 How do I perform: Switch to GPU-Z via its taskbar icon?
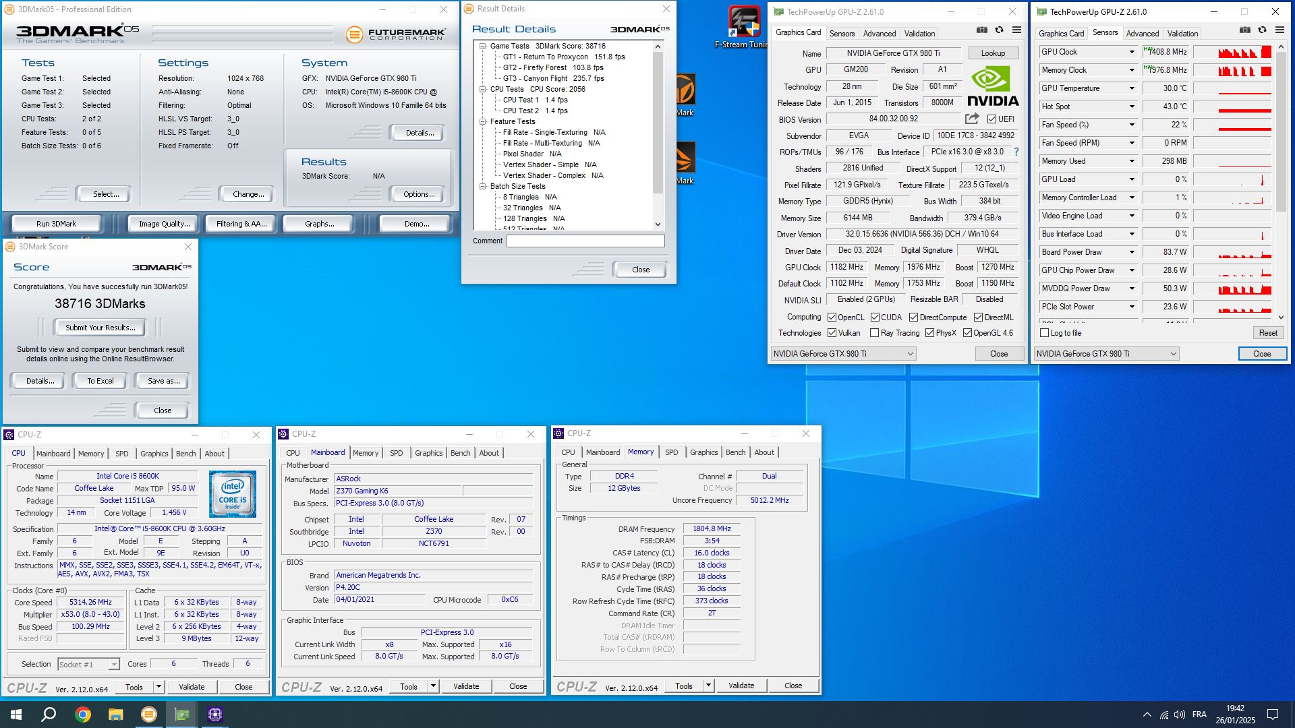(181, 715)
